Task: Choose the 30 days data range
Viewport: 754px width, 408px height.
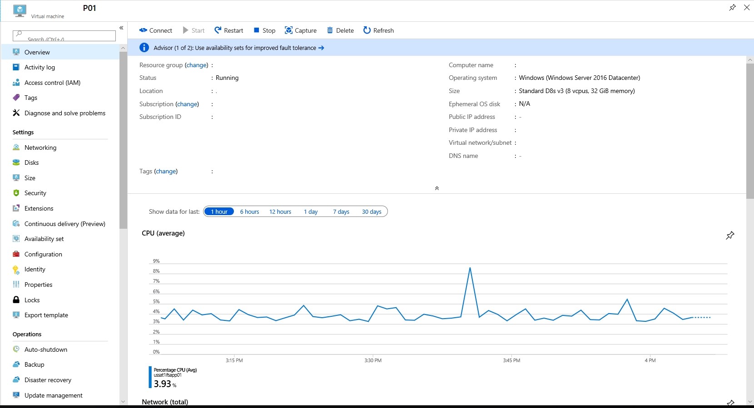Action: tap(371, 212)
